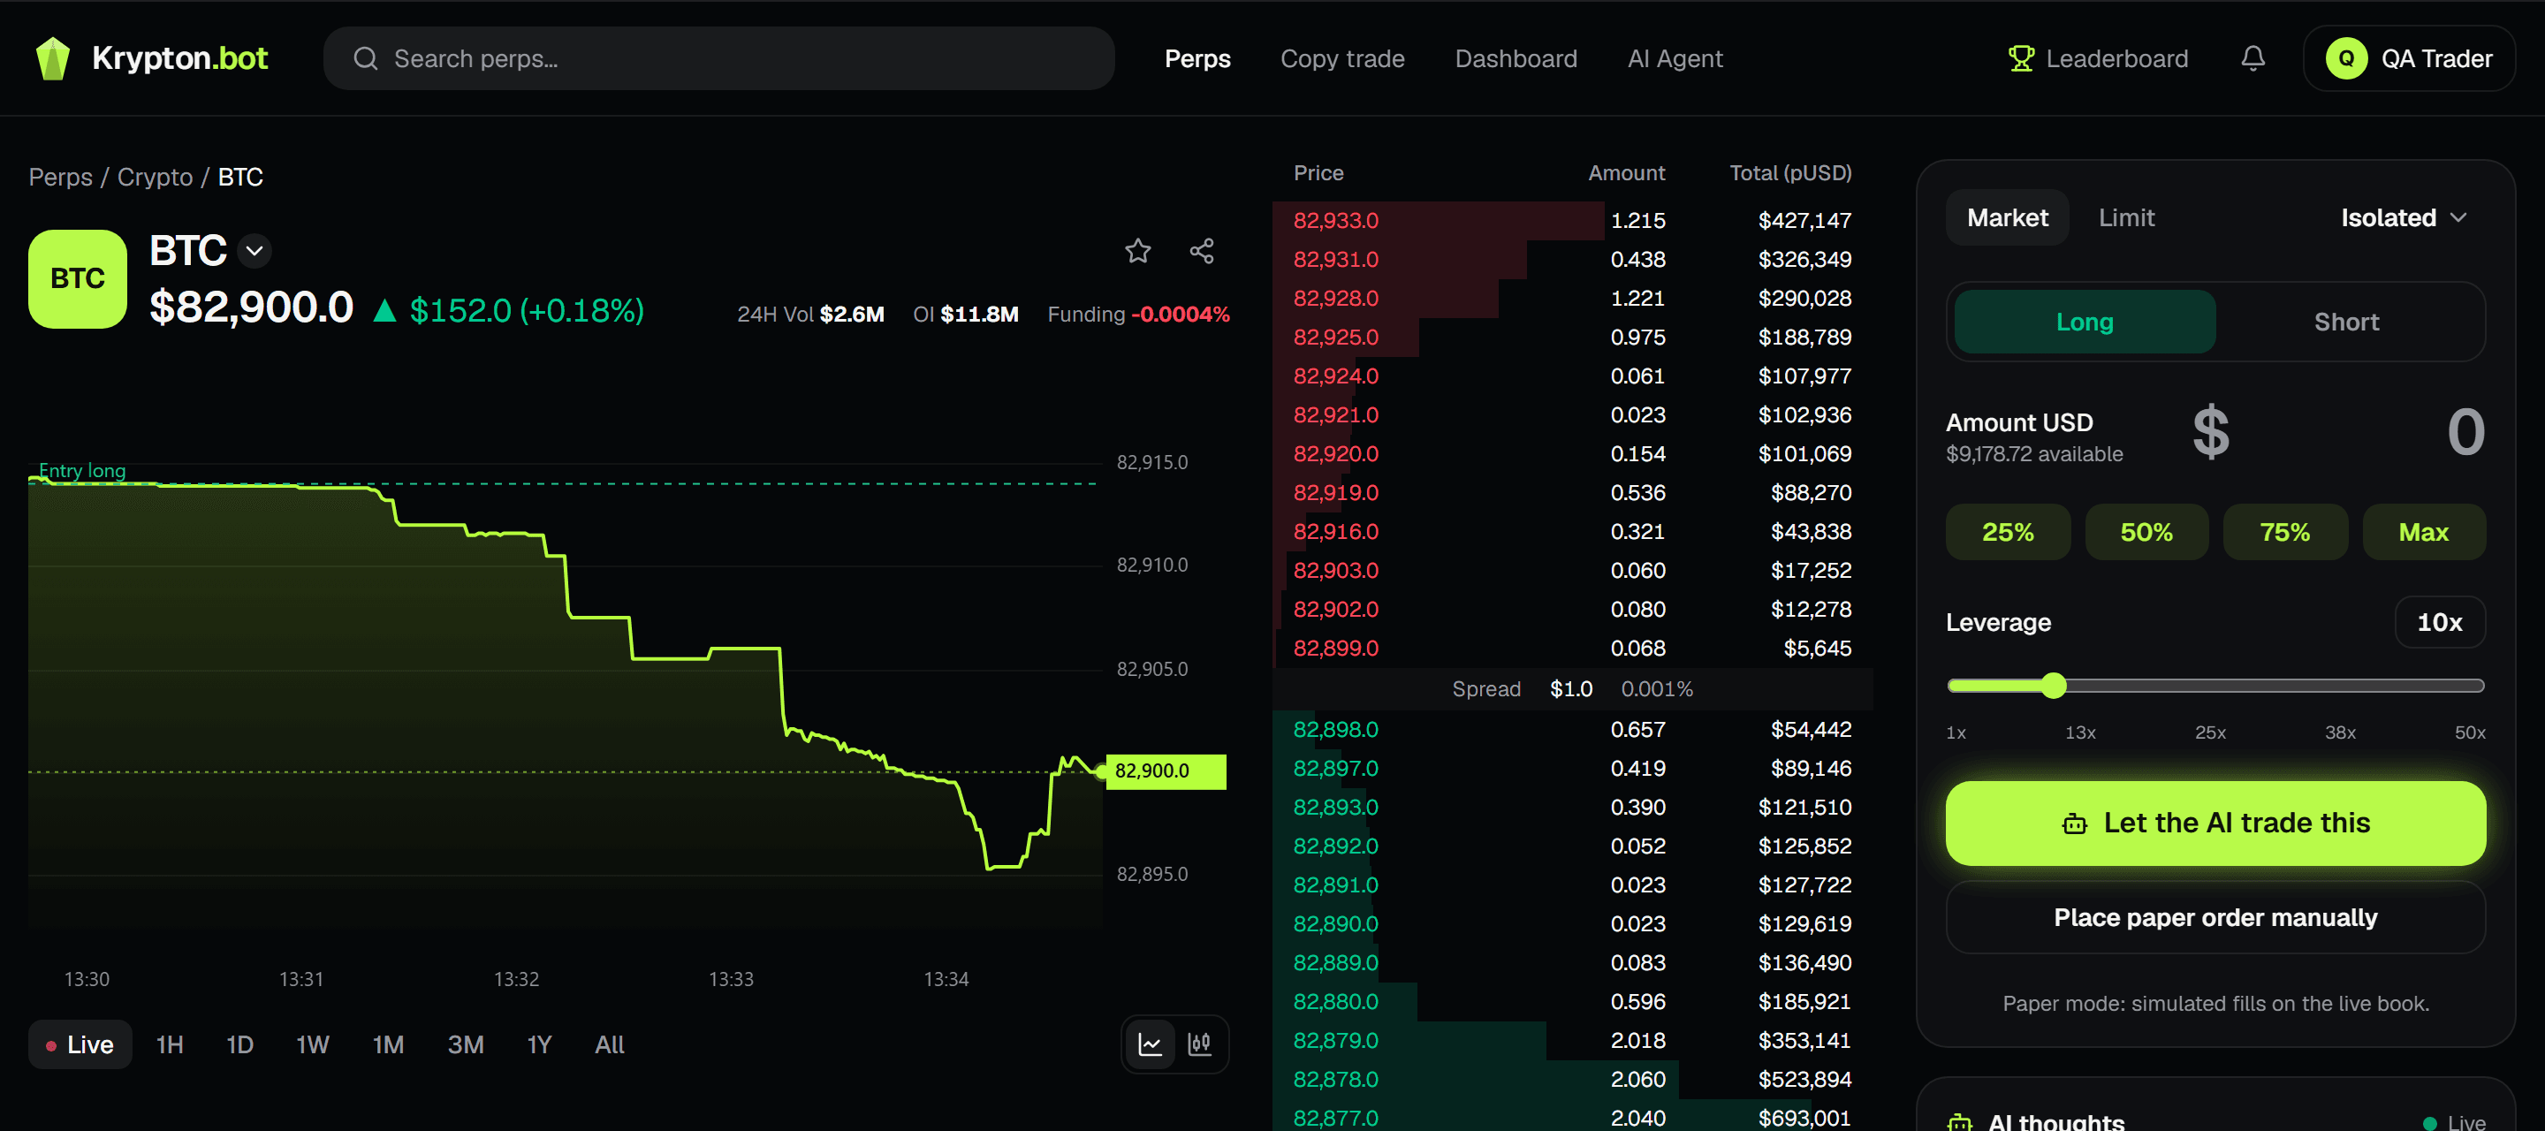Click the robot icon on AI trade button
This screenshot has width=2545, height=1131.
tap(2075, 824)
